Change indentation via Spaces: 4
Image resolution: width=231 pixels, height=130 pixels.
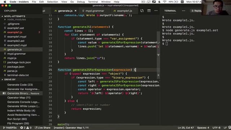pyautogui.click(x=203, y=127)
